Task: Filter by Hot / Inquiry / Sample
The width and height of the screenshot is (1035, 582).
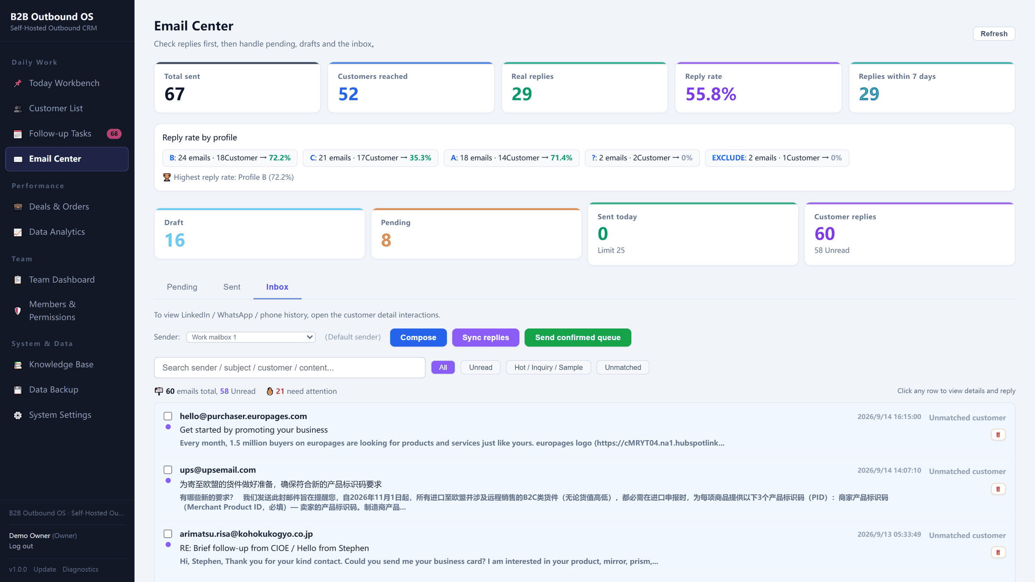Action: point(548,367)
